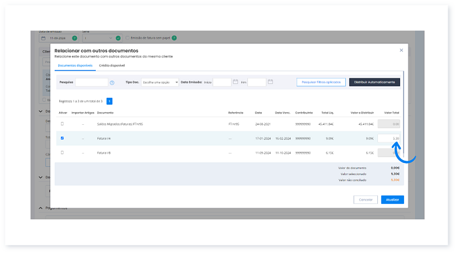Viewport: 456px width, 253px height.
Task: Close the Relacionar com outros documentos dialog
Action: 401,50
